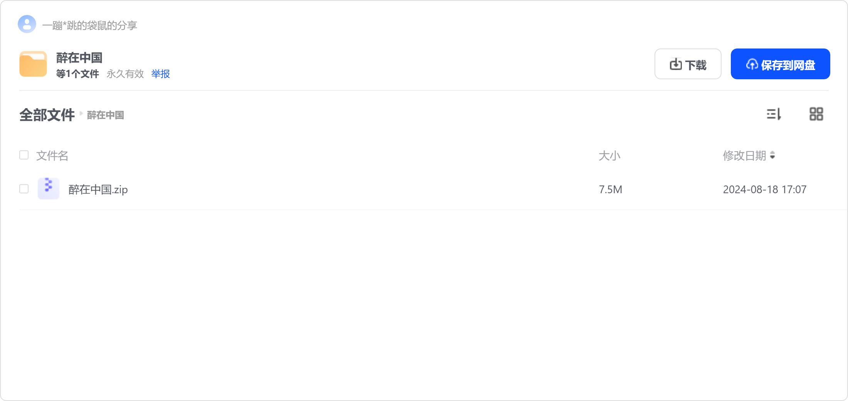Image resolution: width=848 pixels, height=401 pixels.
Task: Click the 醉在中国 folder icon
Action: (x=33, y=64)
